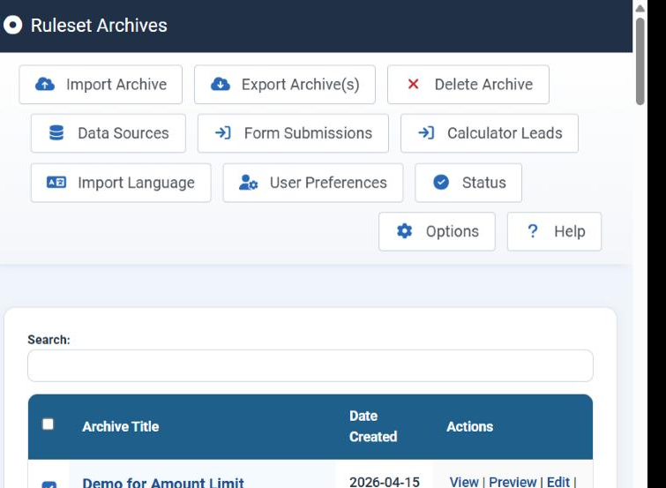Click the question mark icon on Help
The width and height of the screenshot is (666, 488).
[533, 231]
